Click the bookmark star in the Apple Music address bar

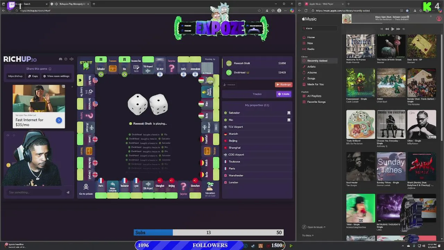tap(407, 10)
